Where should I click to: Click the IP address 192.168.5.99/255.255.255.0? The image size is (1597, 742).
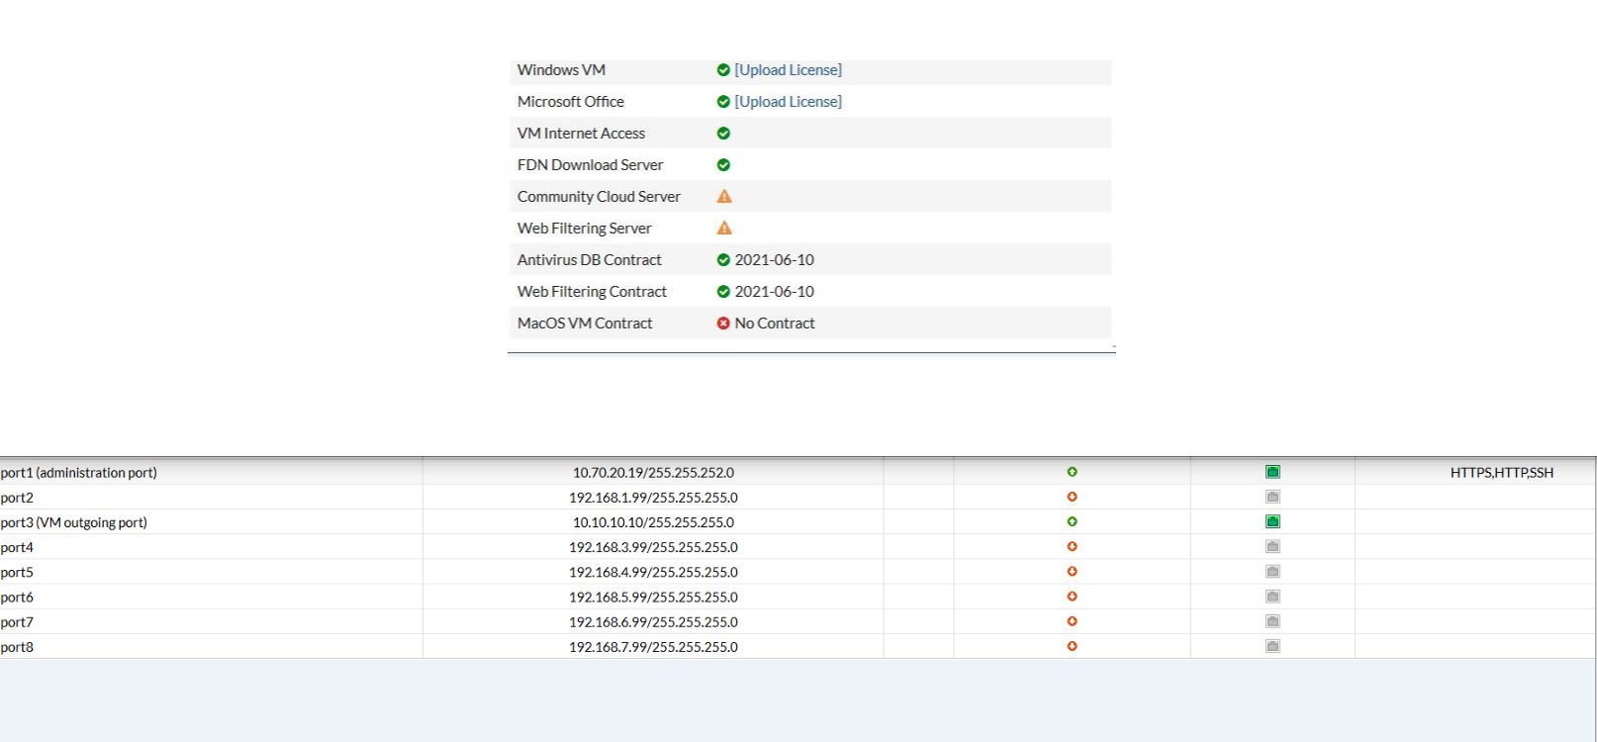653,598
